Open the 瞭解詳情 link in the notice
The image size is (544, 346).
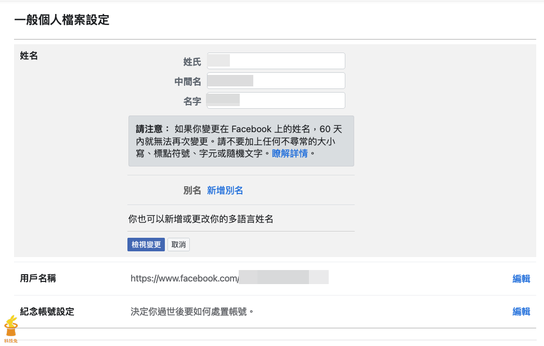click(x=290, y=153)
